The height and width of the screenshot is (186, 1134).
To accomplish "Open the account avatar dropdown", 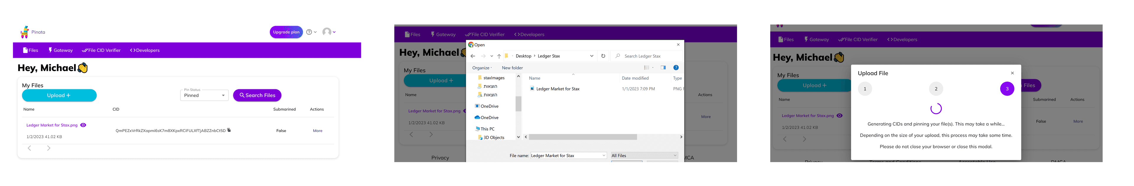I will pyautogui.click(x=329, y=32).
